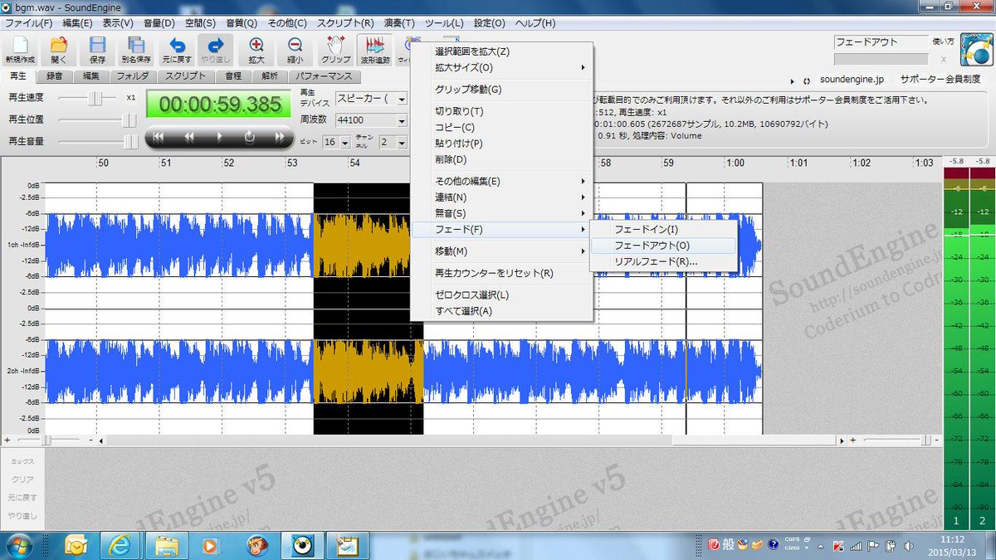
Task: Open the ヘルプ(H) menu
Action: (535, 23)
